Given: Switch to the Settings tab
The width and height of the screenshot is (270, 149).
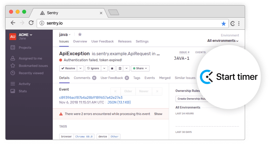Looking at the screenshot, I should coord(142,41).
